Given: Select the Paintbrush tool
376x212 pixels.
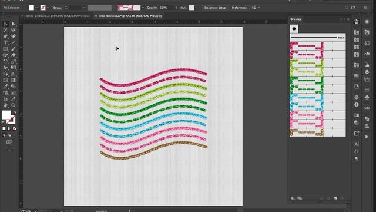Looking at the screenshot, I should [13, 49].
